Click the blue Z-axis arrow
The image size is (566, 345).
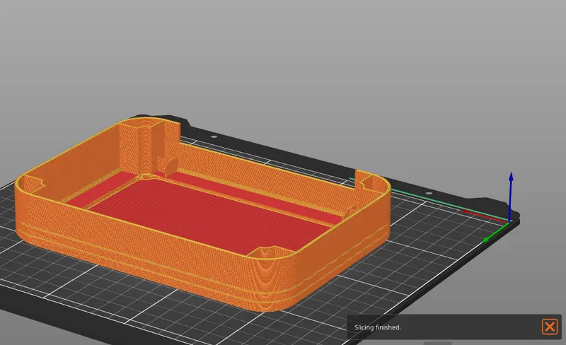(511, 197)
